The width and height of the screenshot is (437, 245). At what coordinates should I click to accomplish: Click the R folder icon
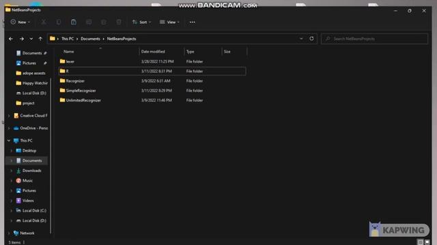pyautogui.click(x=62, y=71)
